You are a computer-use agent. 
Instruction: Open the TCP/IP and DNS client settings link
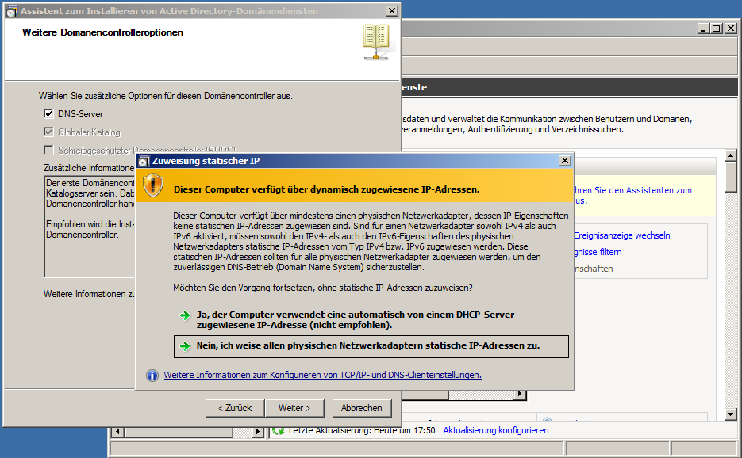point(323,375)
